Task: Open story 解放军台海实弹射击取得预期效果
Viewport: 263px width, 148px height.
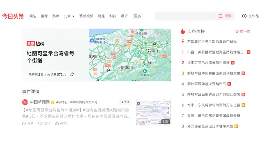Action: (214, 73)
